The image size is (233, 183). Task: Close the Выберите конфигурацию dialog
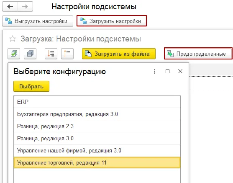click(x=180, y=71)
